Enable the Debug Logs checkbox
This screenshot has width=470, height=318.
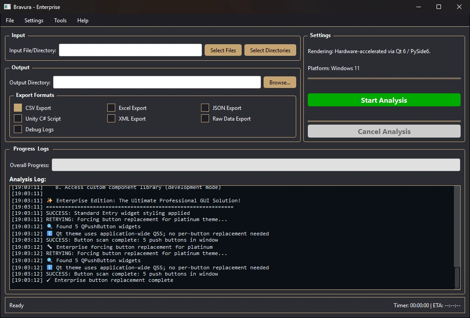[18, 129]
